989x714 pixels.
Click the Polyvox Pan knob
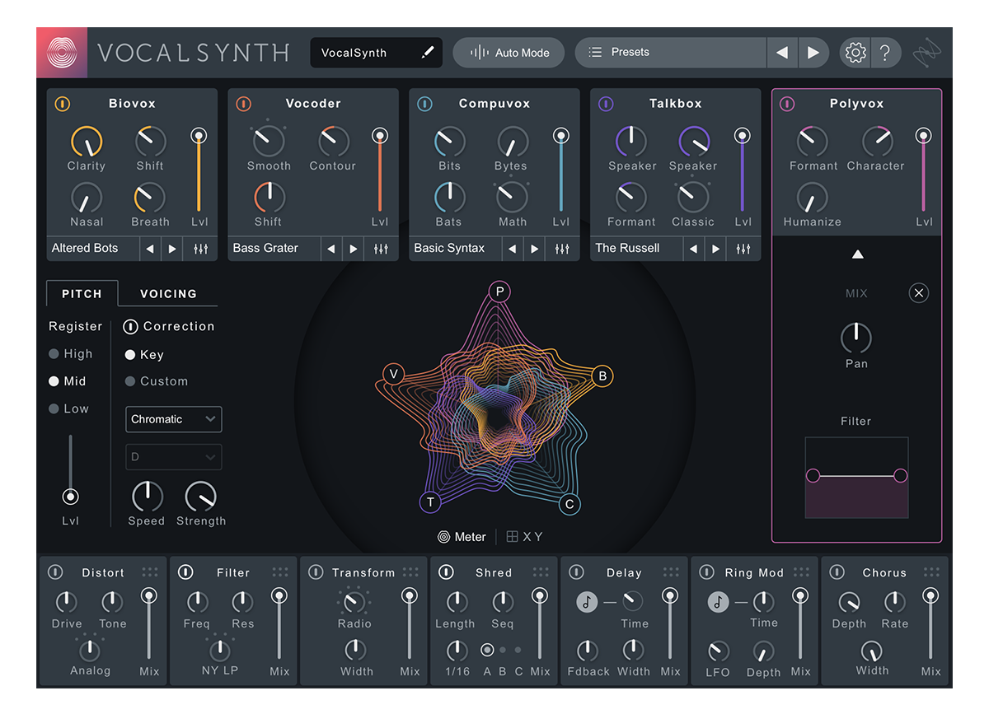856,338
